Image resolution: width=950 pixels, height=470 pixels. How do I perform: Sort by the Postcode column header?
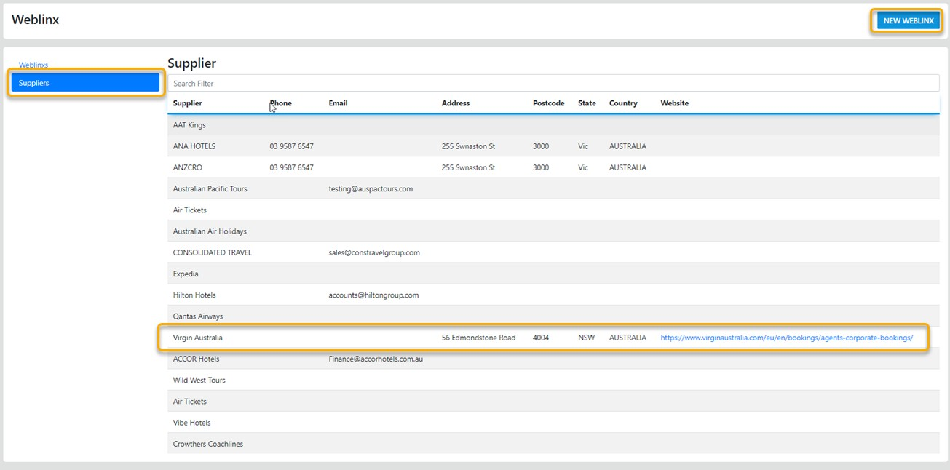coord(548,103)
